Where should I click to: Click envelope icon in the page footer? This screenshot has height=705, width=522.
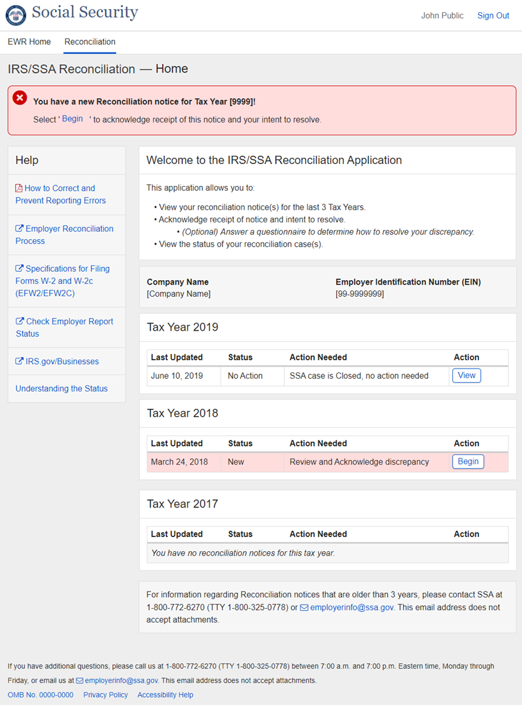(x=79, y=681)
